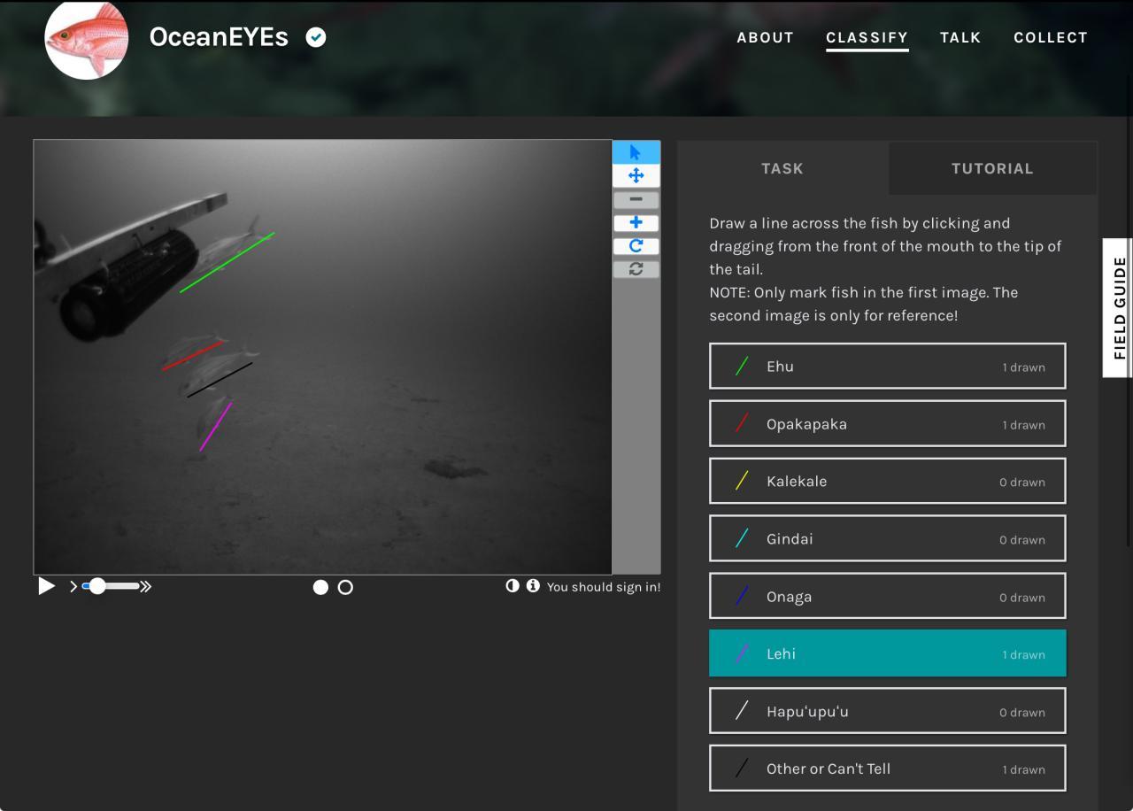Rotate the subject image
Image resolution: width=1133 pixels, height=811 pixels.
click(x=636, y=245)
